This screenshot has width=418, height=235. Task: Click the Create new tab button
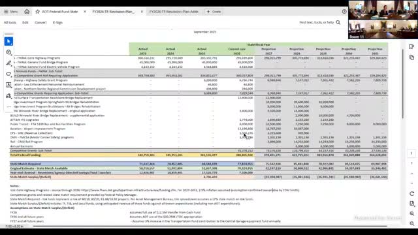point(214,12)
